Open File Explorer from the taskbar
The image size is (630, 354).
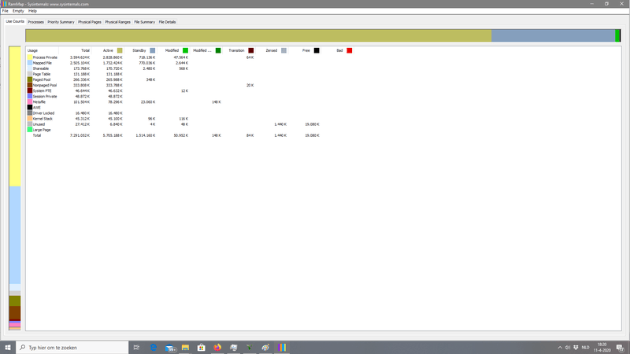(x=185, y=348)
